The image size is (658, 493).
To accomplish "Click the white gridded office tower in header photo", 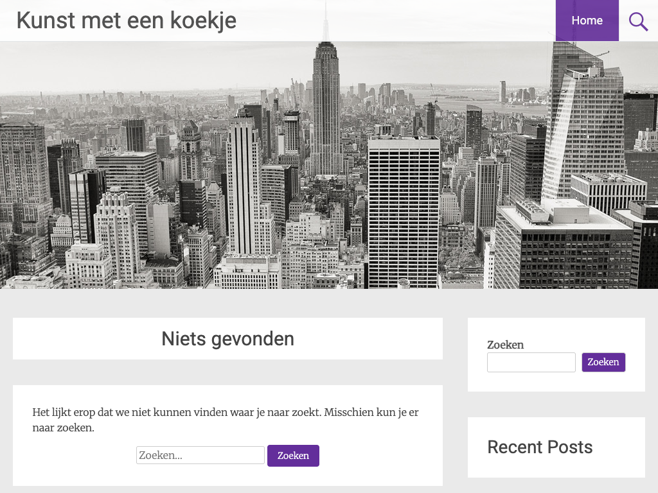I will (404, 212).
